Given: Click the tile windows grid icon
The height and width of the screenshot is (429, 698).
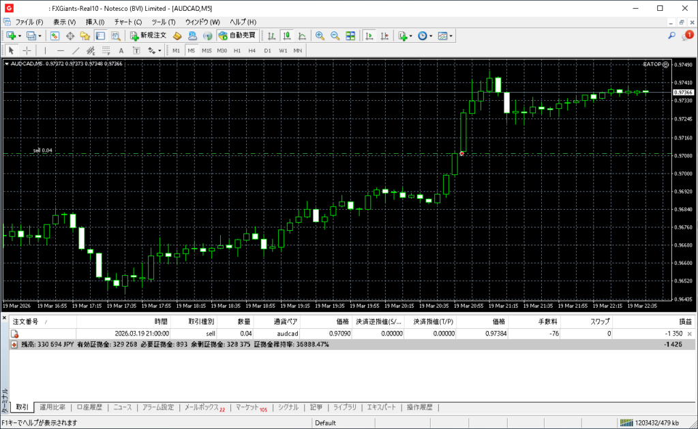Looking at the screenshot, I should pyautogui.click(x=350, y=35).
